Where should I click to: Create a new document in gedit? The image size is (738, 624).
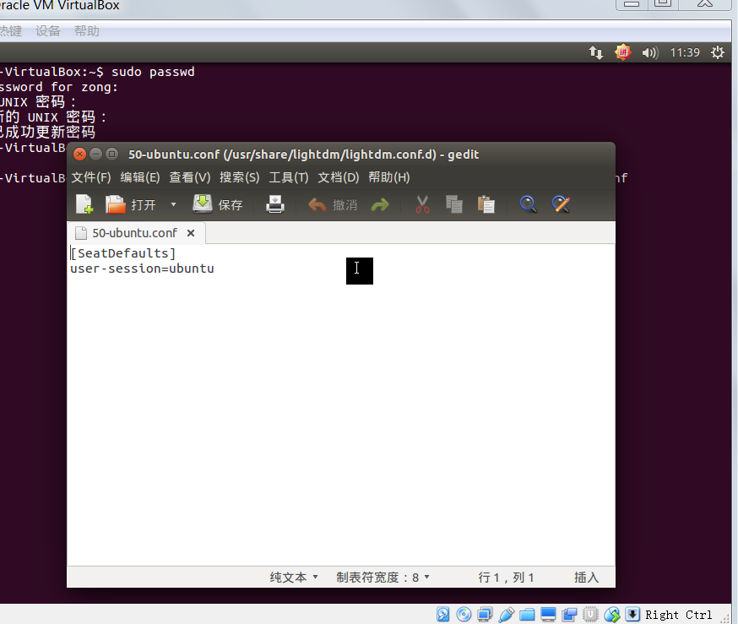pos(84,204)
